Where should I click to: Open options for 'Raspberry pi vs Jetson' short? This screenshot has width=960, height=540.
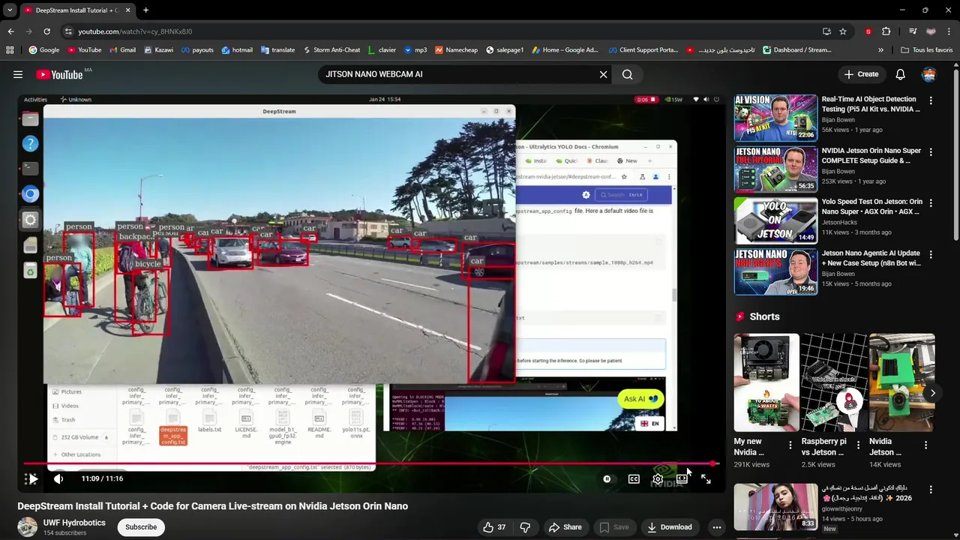pos(858,445)
